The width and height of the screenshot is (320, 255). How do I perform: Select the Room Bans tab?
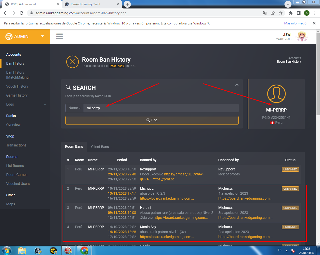(x=74, y=147)
